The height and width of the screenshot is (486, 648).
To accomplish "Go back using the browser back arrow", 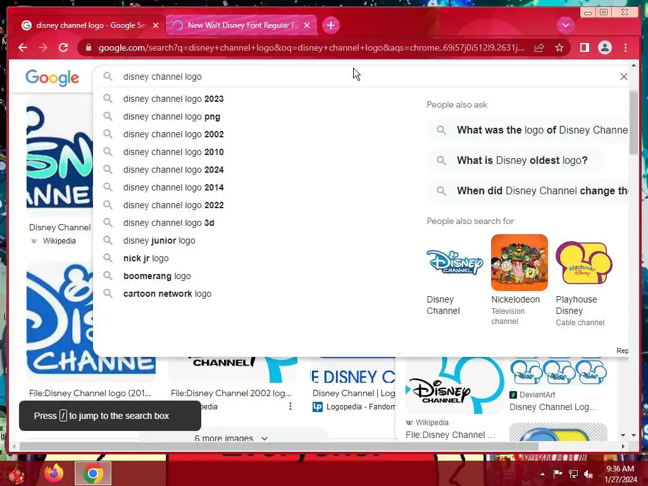I will [x=23, y=47].
